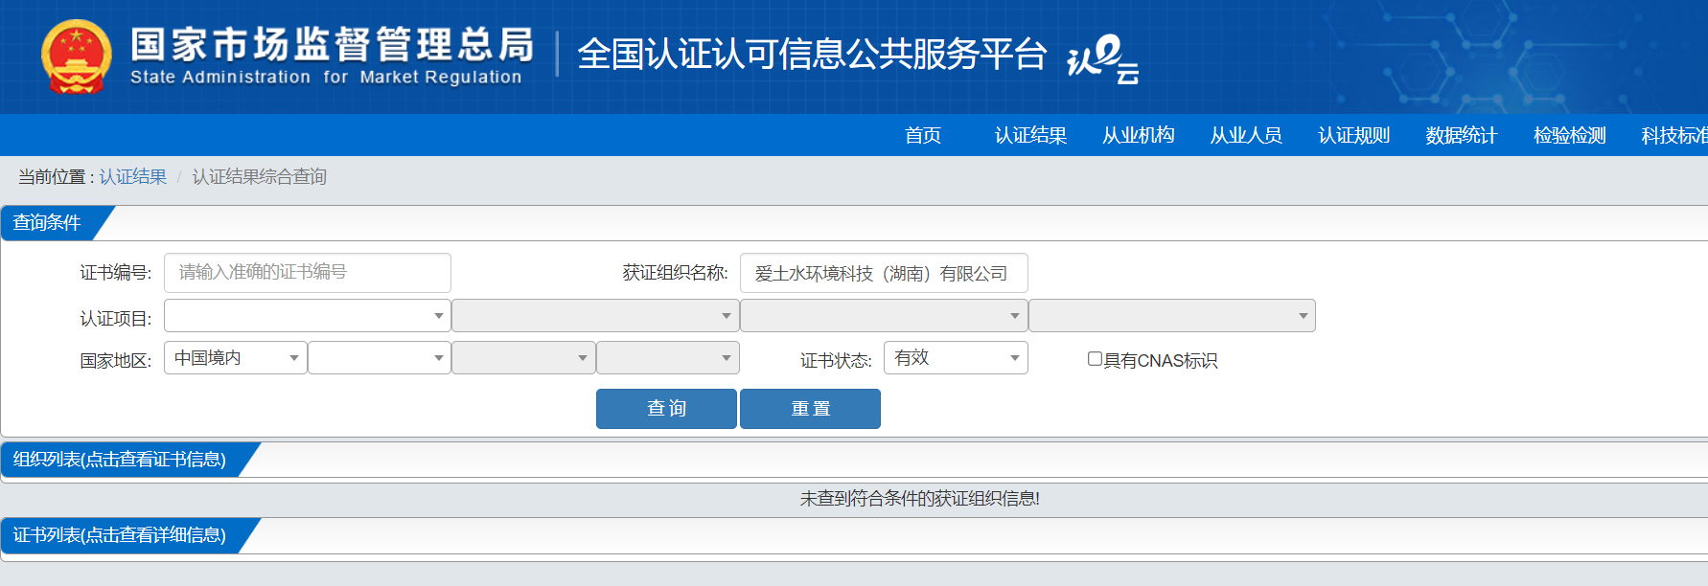Screen dimensions: 1708x586
Task: Select the 查询条件 panel tab
Action: tap(48, 222)
